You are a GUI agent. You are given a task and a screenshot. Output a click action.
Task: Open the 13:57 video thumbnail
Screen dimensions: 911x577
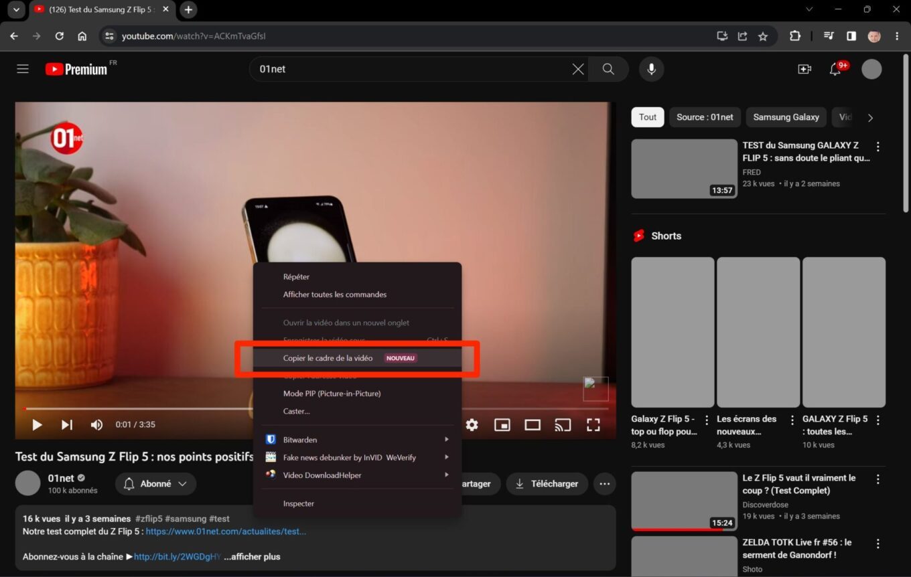tap(684, 169)
